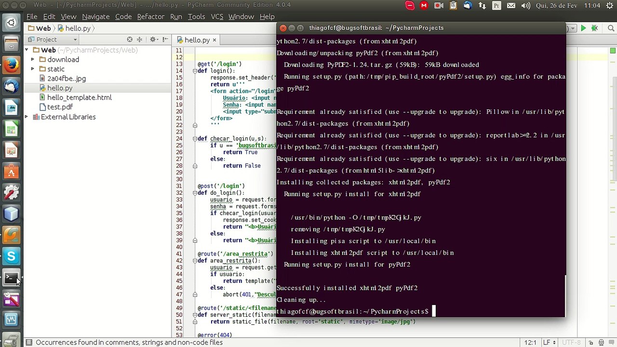Open the Refactor menu
The image size is (617, 347).
click(x=150, y=16)
